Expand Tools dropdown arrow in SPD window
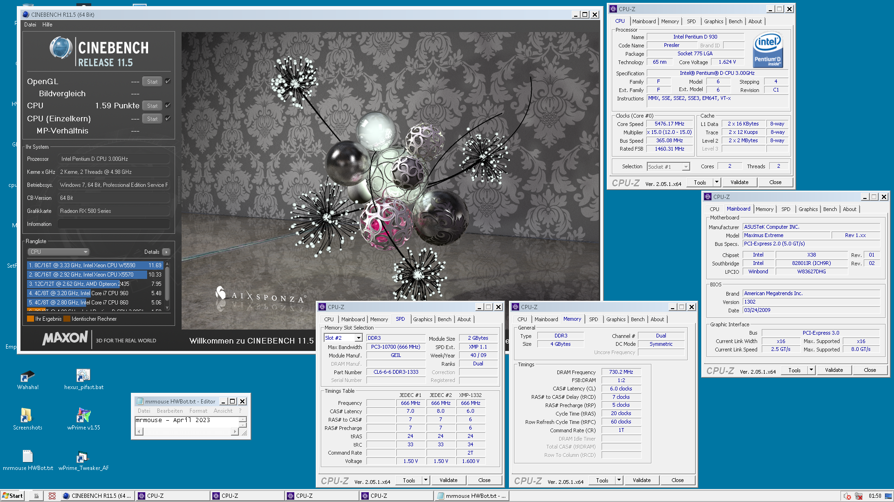This screenshot has height=502, width=894. tap(426, 480)
